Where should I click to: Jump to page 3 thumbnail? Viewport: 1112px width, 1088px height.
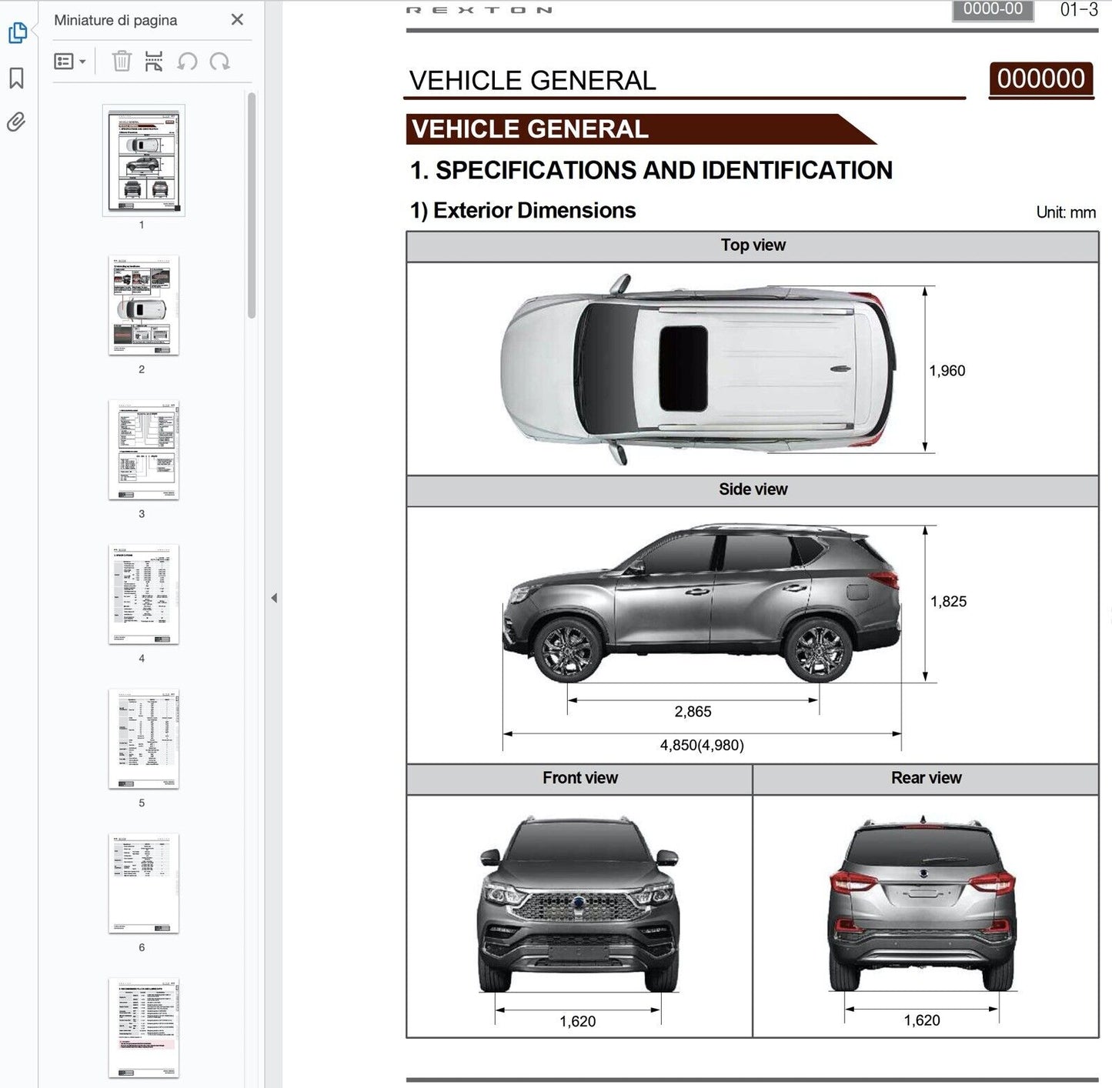tap(144, 450)
